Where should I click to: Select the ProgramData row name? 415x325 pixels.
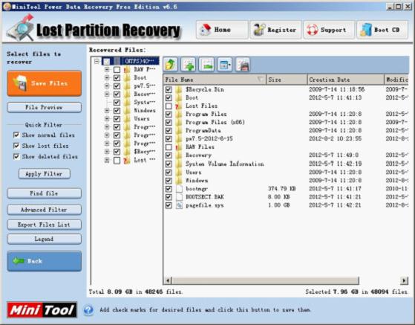click(x=203, y=131)
